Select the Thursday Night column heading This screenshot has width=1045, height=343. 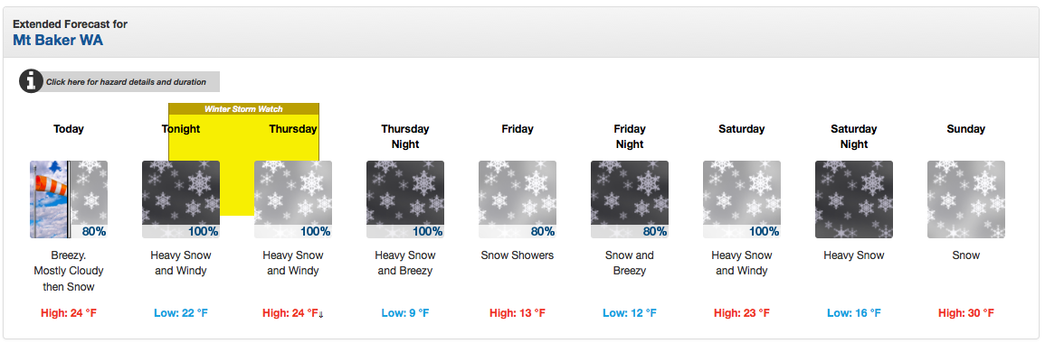(x=405, y=136)
